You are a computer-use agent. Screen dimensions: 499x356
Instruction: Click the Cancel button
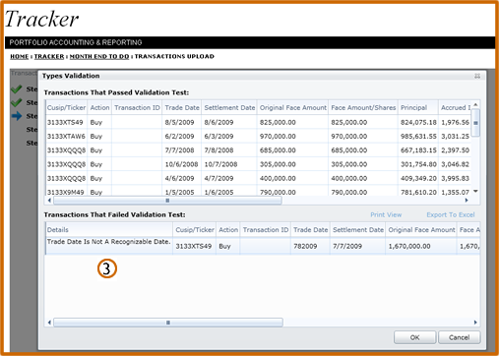(x=459, y=337)
